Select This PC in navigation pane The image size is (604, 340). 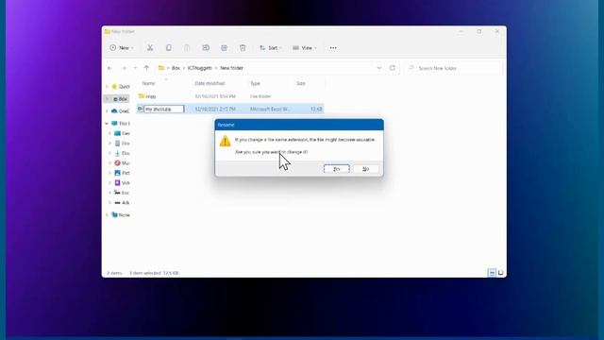[x=121, y=124]
